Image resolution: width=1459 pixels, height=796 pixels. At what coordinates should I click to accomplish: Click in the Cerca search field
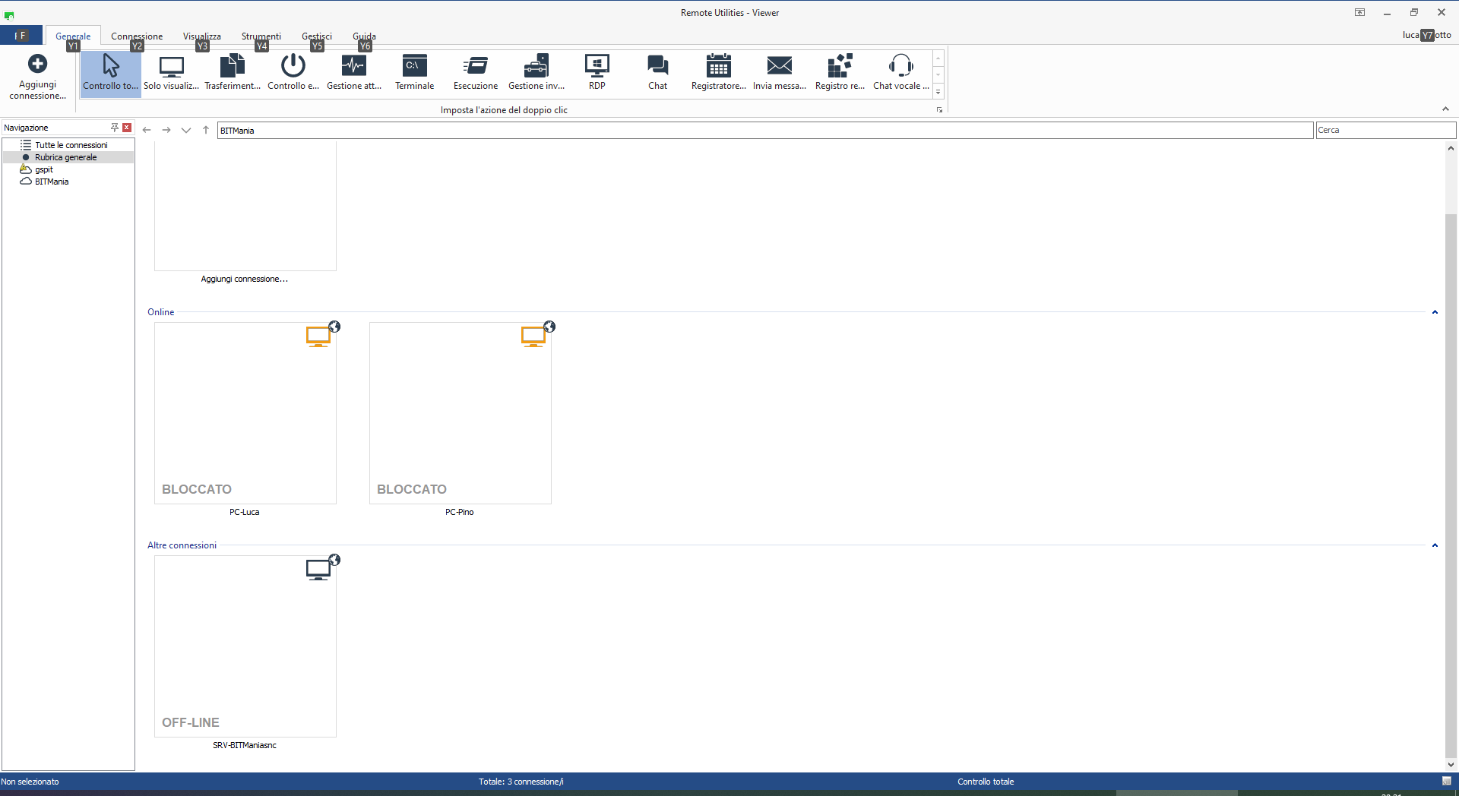1385,130
